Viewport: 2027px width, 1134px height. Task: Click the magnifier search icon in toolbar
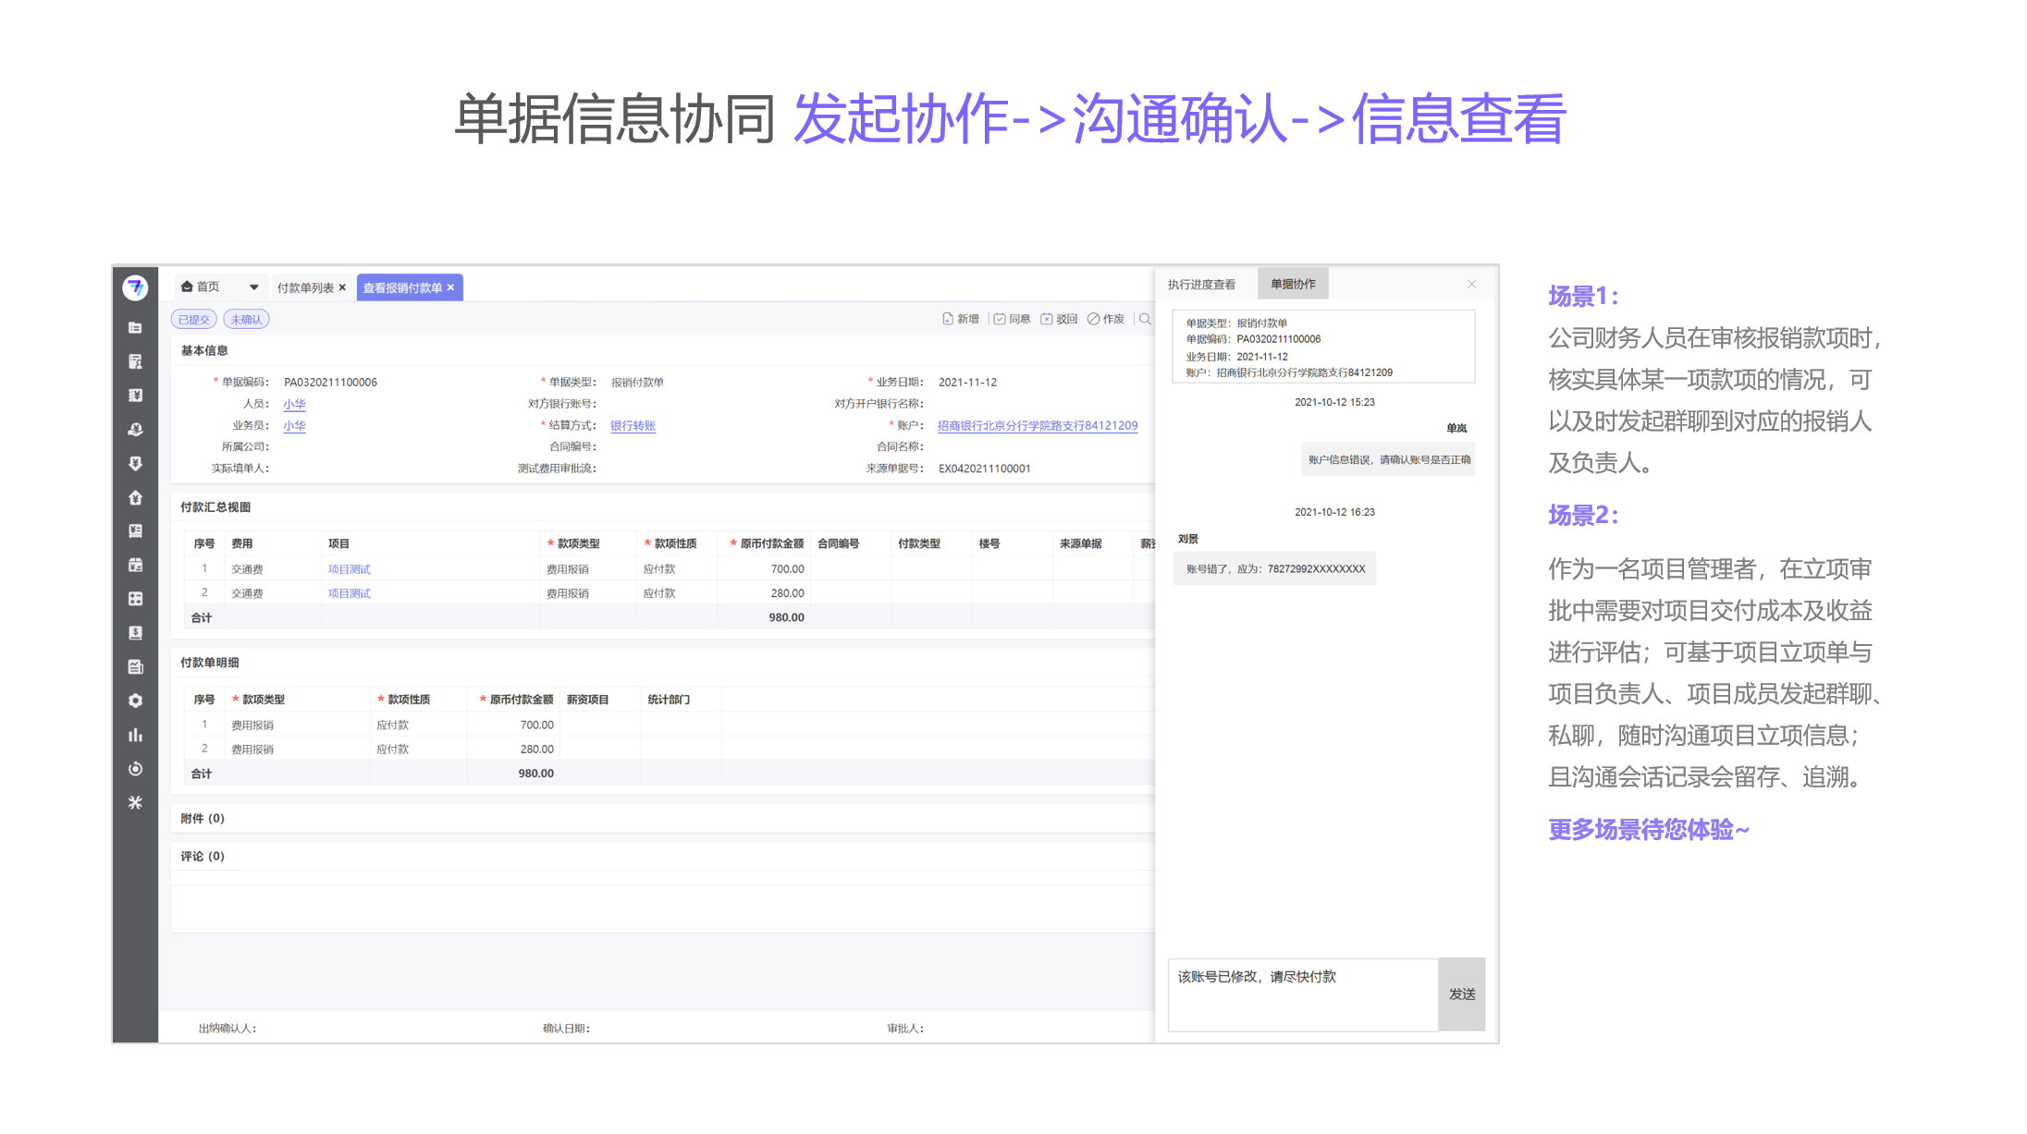click(x=1145, y=319)
